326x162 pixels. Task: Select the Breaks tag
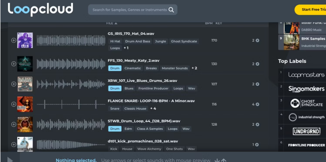[151, 68]
